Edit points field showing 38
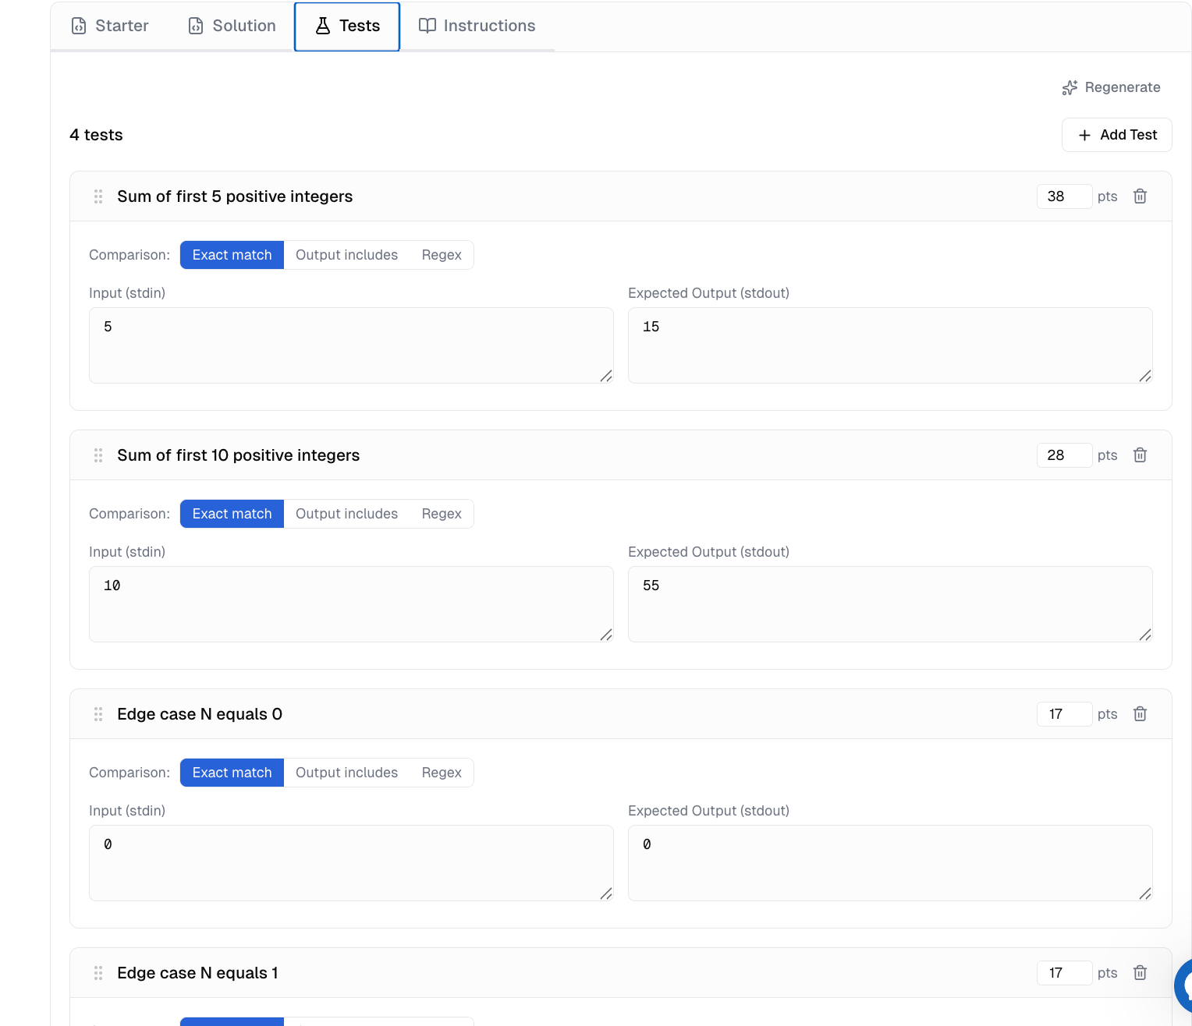Image resolution: width=1192 pixels, height=1026 pixels. point(1064,196)
